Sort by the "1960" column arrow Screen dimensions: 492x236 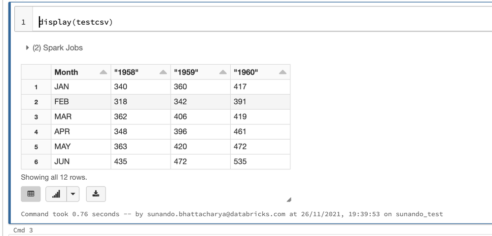tap(282, 72)
